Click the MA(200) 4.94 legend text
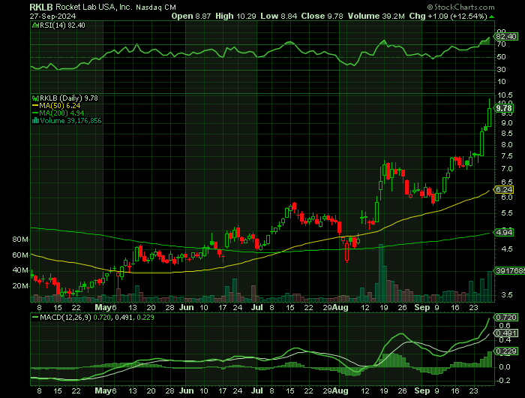 point(61,113)
